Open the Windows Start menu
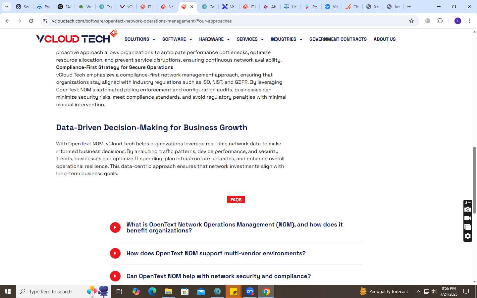 pos(8,291)
